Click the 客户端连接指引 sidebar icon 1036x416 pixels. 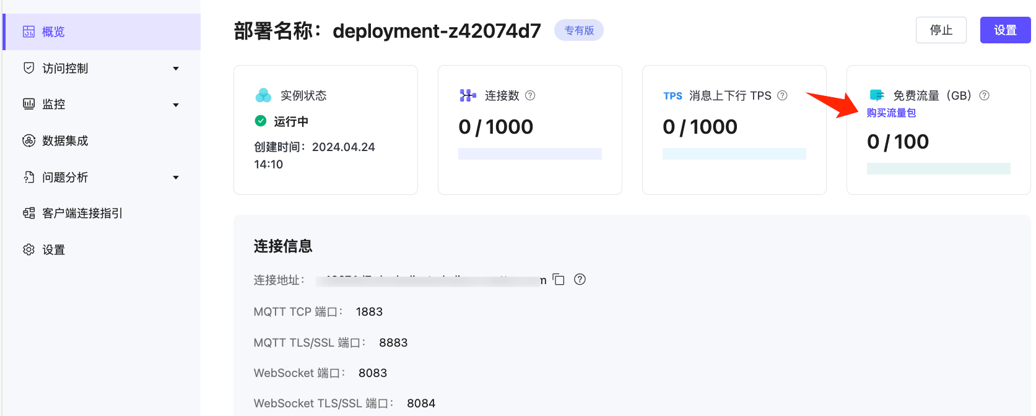(x=28, y=213)
